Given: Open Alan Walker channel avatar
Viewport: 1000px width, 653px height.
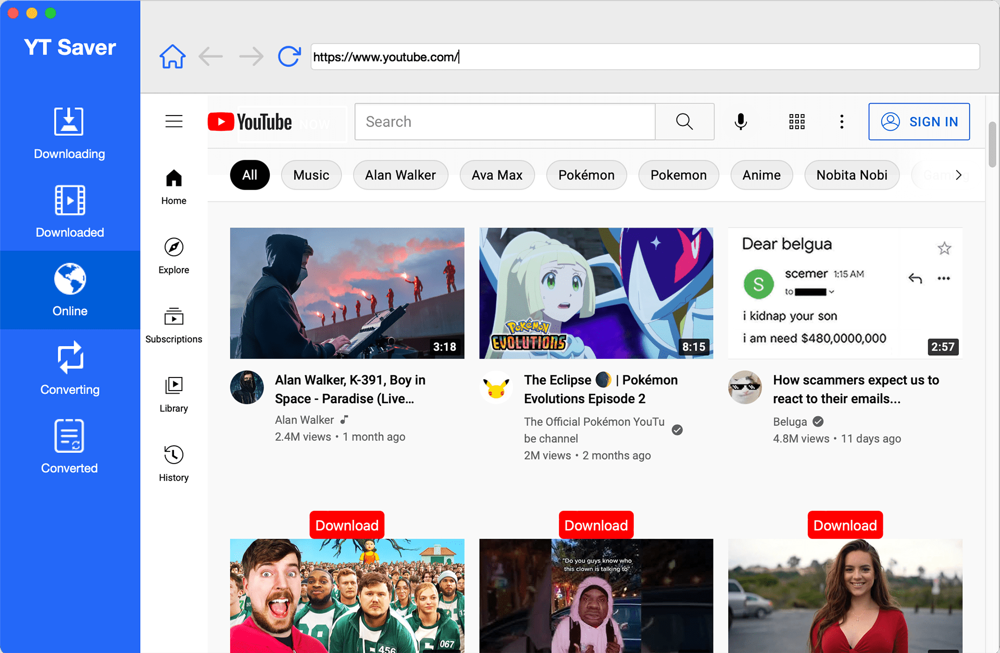Looking at the screenshot, I should pyautogui.click(x=247, y=387).
